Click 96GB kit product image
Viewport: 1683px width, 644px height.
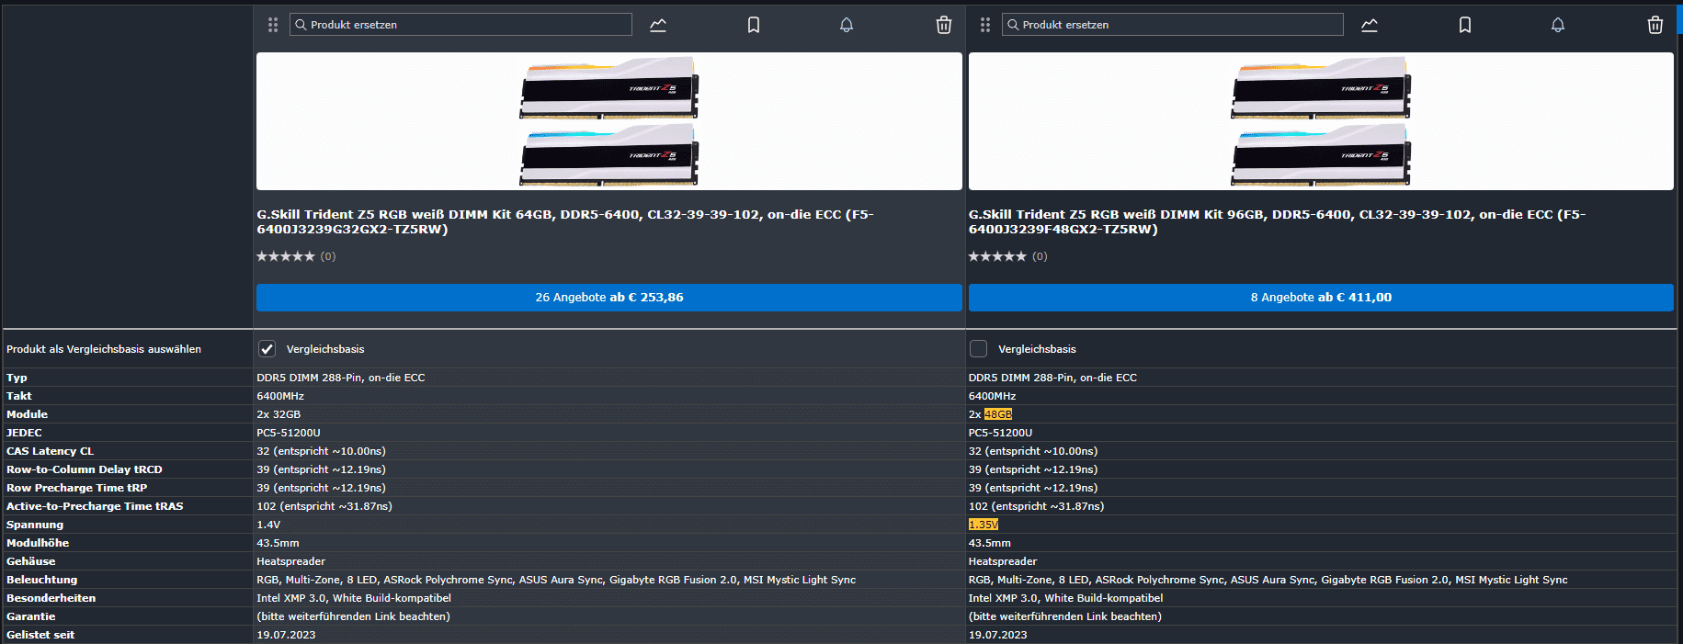(1321, 121)
